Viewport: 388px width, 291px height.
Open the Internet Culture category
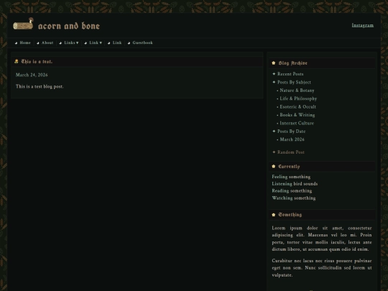click(297, 123)
